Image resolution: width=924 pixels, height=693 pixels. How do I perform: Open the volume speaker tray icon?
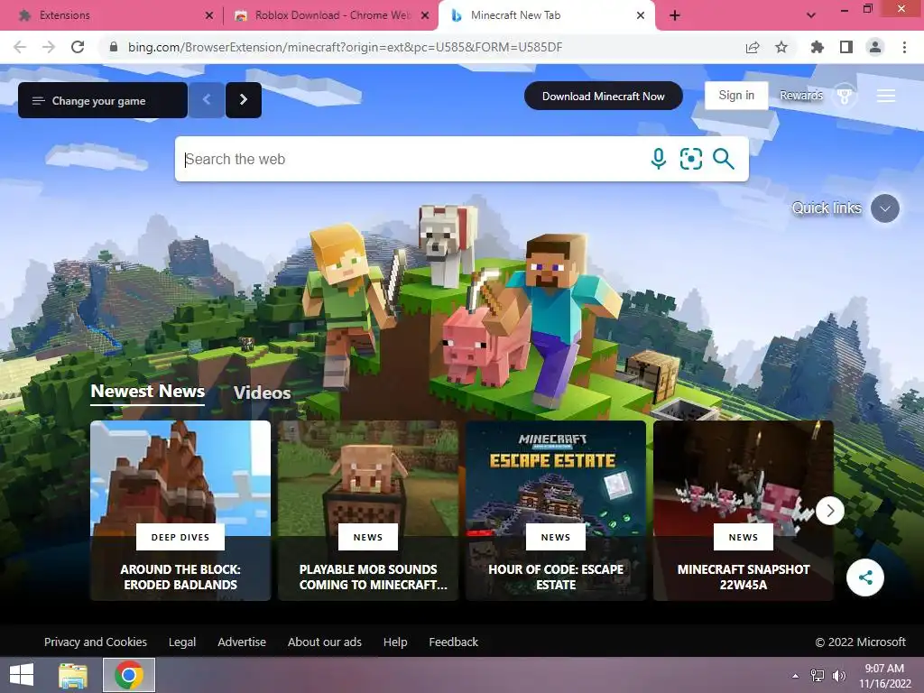pyautogui.click(x=838, y=676)
